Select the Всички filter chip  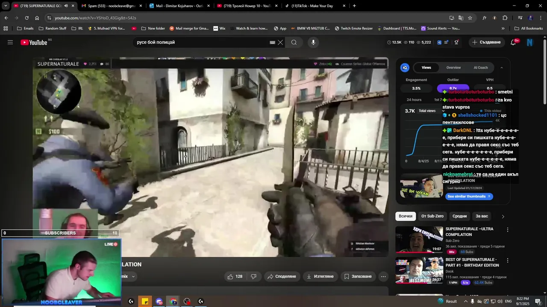[406, 216]
